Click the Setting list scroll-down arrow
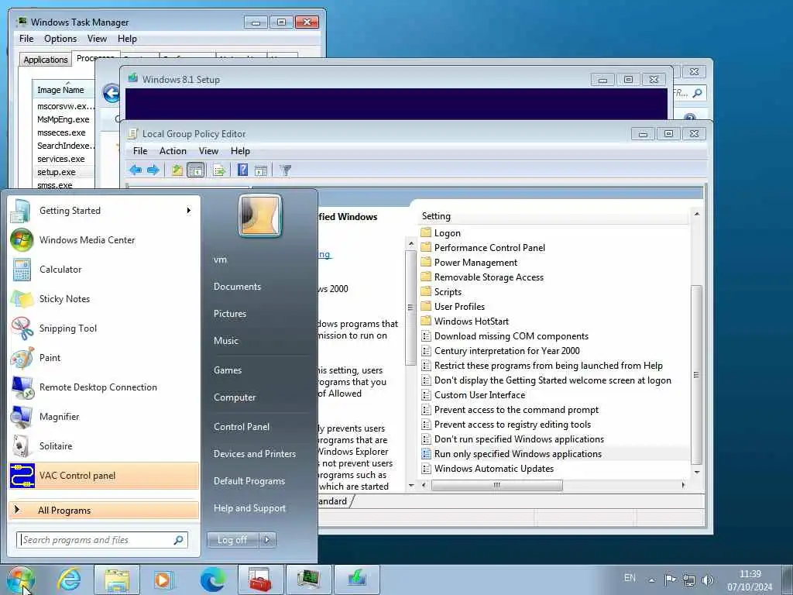This screenshot has width=793, height=595. tap(696, 472)
